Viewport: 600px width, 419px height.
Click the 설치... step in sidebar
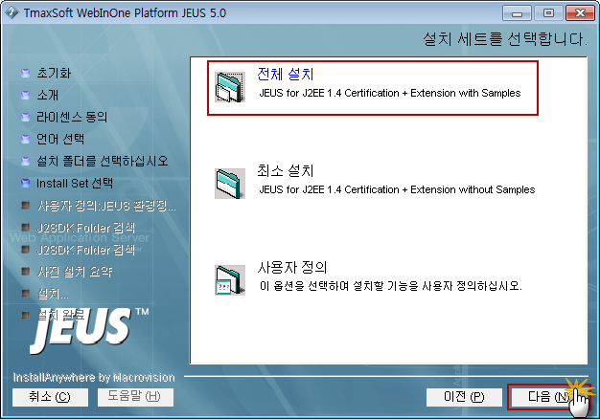pos(53,294)
